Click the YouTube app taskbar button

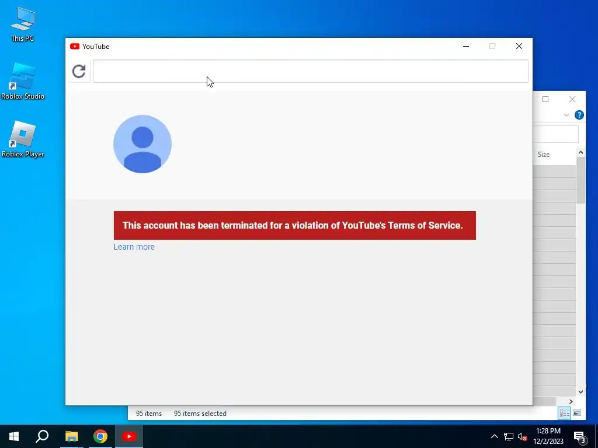click(129, 436)
